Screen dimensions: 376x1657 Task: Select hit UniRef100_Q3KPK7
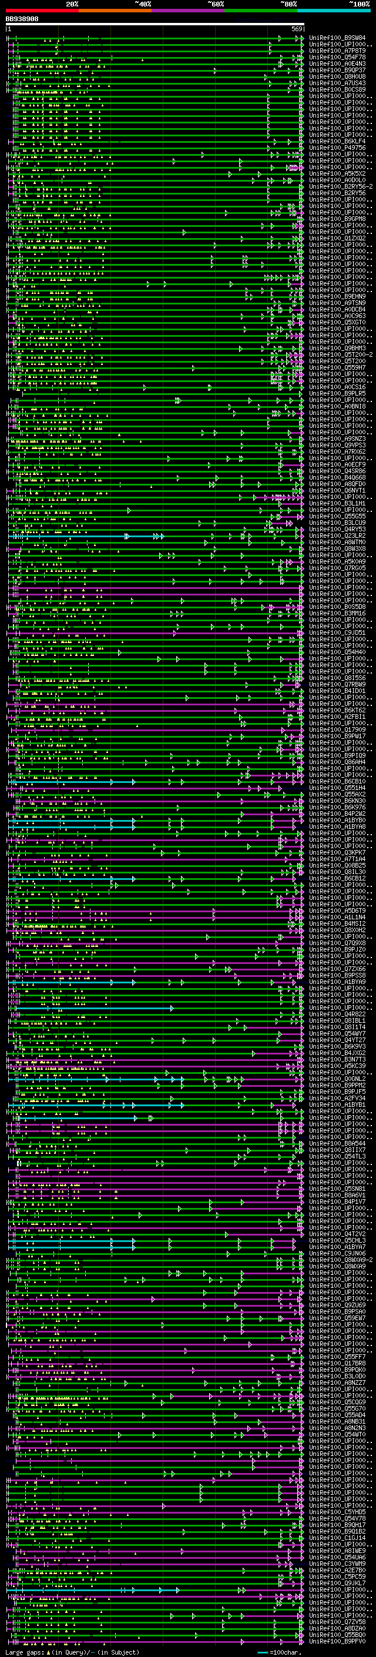pyautogui.click(x=337, y=852)
